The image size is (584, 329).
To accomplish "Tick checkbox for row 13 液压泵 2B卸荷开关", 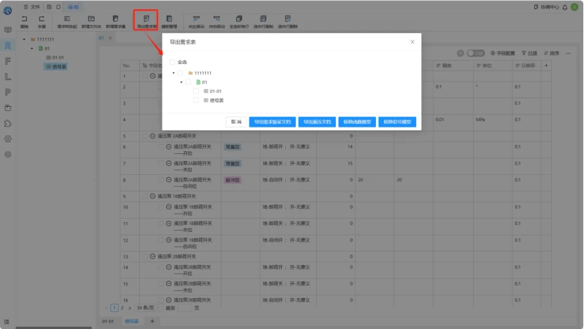I will click(145, 257).
